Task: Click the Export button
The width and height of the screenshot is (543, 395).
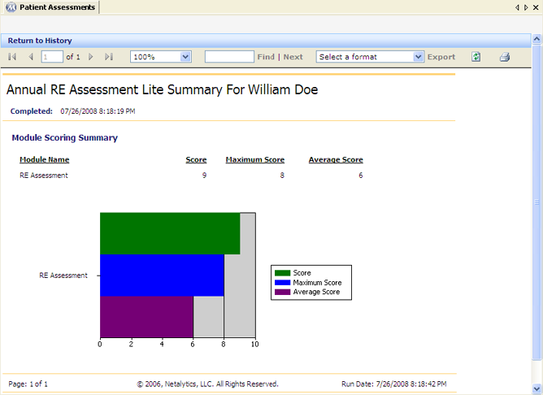Action: [x=441, y=57]
